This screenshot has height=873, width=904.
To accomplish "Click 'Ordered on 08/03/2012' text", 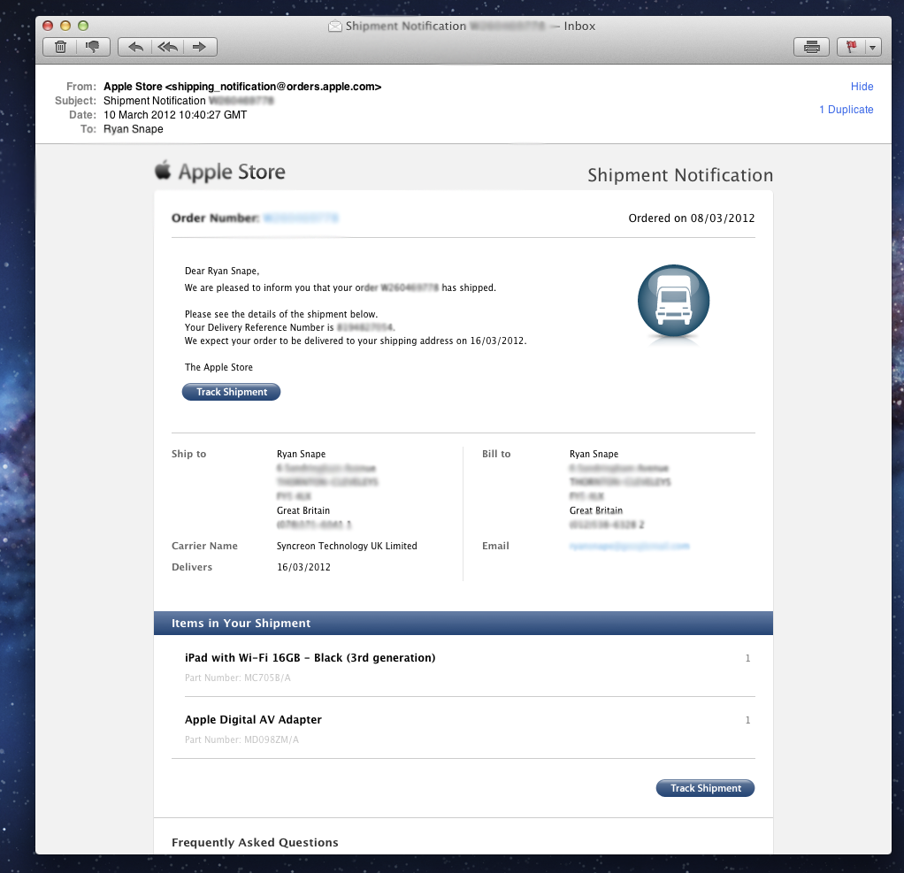I will click(691, 218).
